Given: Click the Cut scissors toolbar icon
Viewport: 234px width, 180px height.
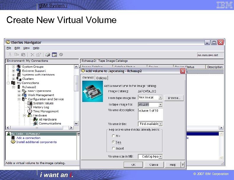Looking at the screenshot, I should point(10,55).
